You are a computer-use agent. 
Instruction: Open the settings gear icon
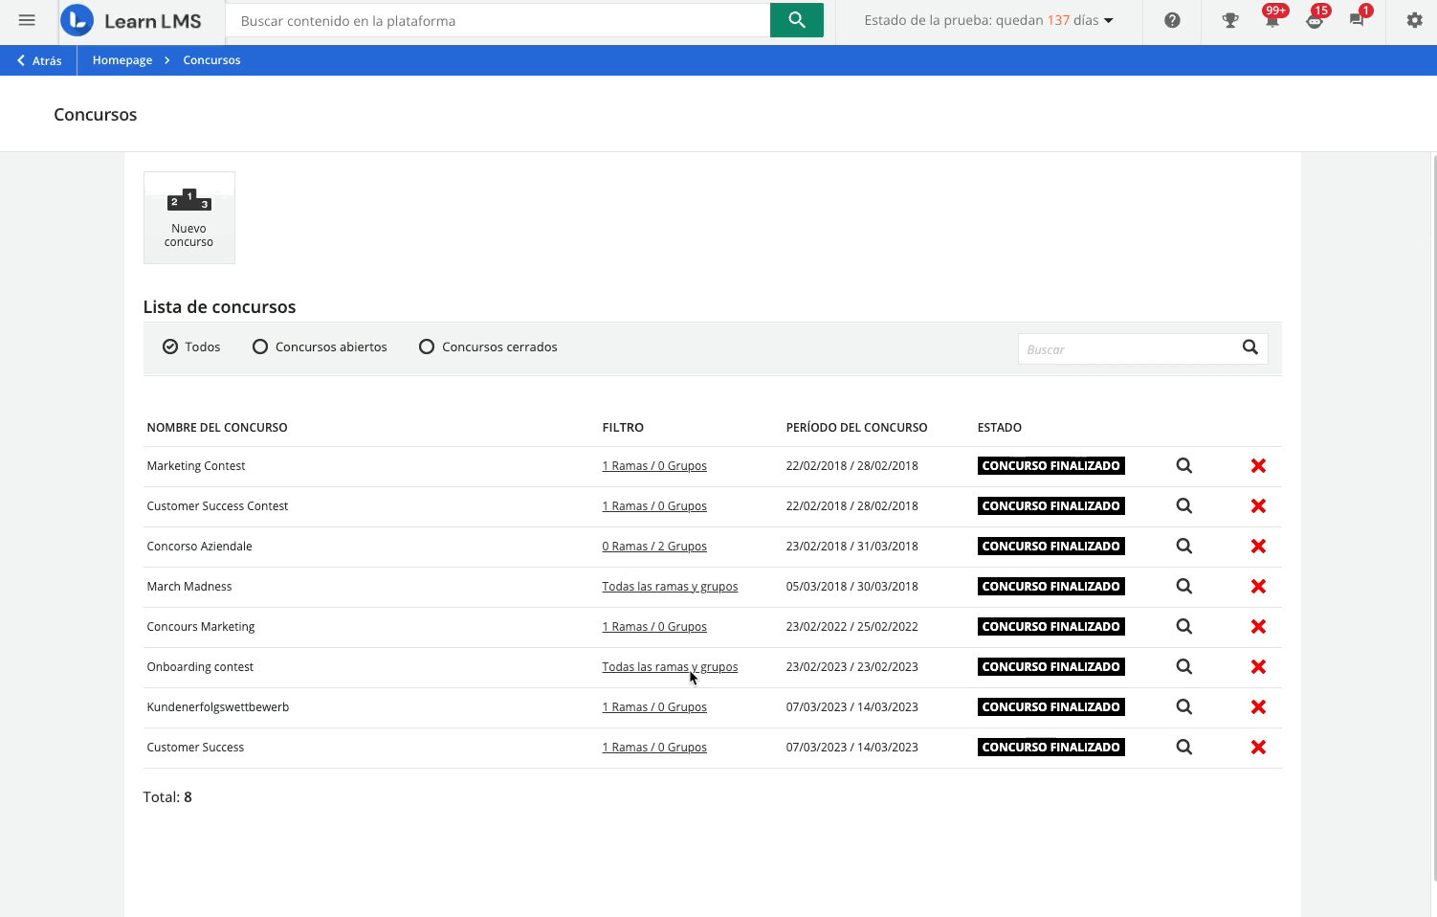[x=1414, y=20]
